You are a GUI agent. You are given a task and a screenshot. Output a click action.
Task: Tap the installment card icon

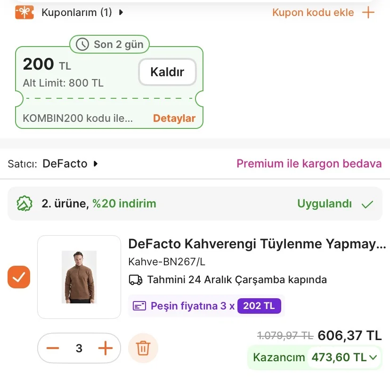tap(139, 306)
